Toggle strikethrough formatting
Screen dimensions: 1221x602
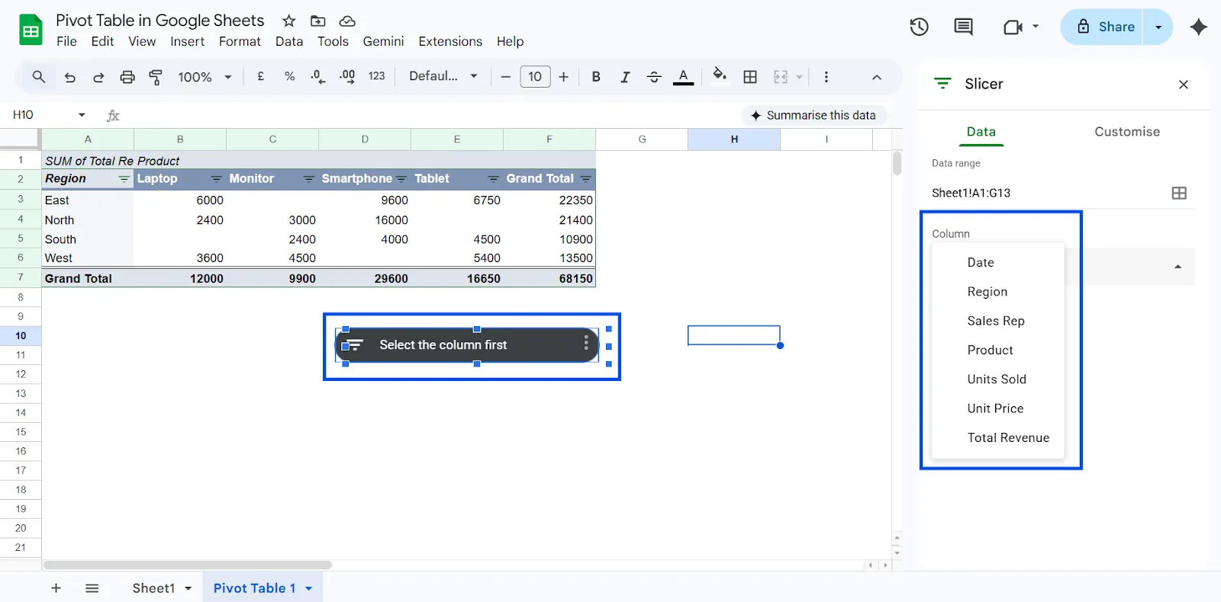point(654,77)
